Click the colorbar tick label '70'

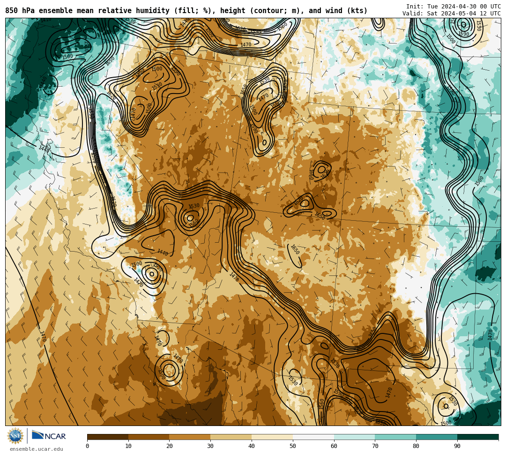point(375,446)
